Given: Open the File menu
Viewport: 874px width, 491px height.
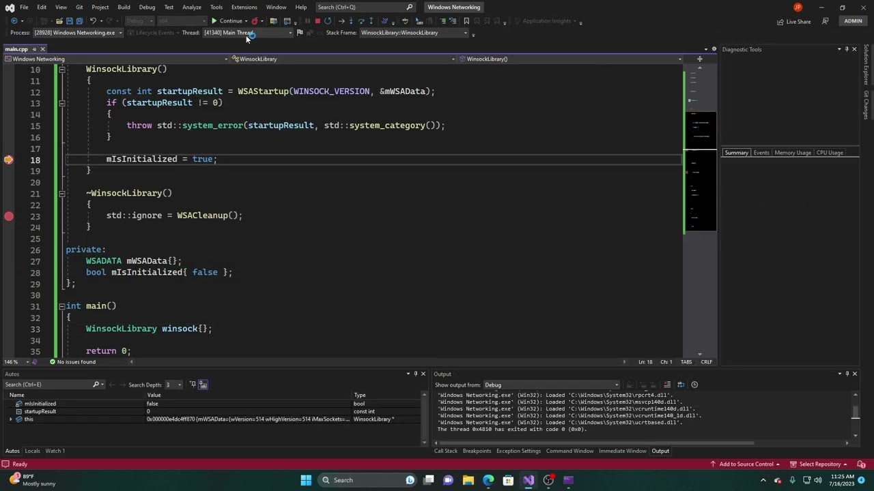Looking at the screenshot, I should point(24,8).
